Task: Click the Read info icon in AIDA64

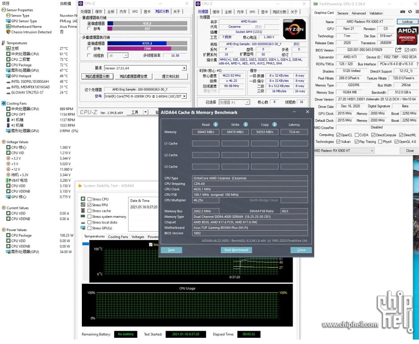Action: click(216, 124)
